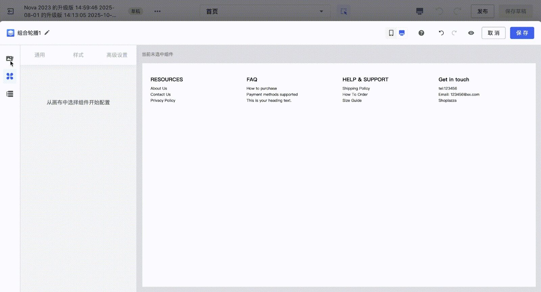The width and height of the screenshot is (541, 292).
Task: Switch to mobile device preview
Action: point(391,33)
